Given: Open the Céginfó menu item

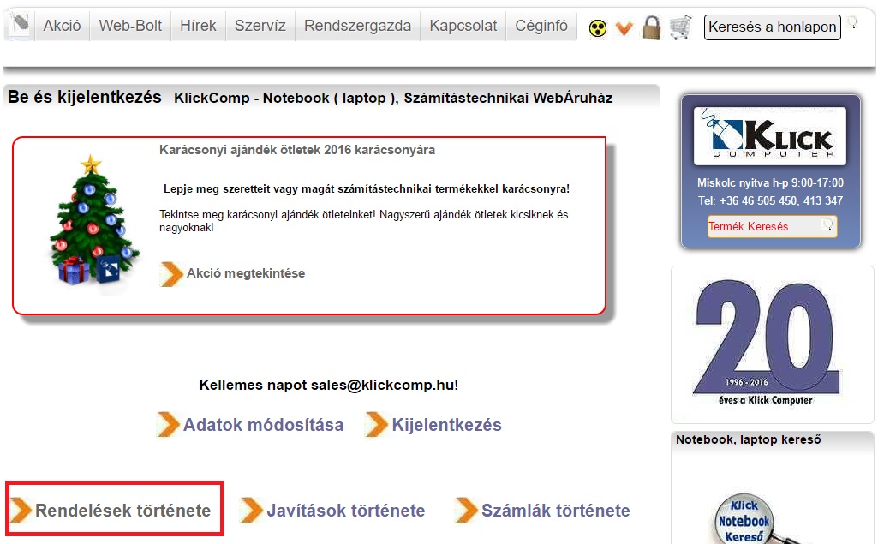Looking at the screenshot, I should pyautogui.click(x=541, y=26).
